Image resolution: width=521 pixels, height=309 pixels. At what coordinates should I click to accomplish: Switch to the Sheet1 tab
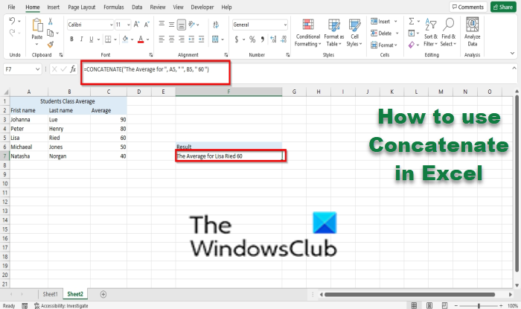[50, 294]
